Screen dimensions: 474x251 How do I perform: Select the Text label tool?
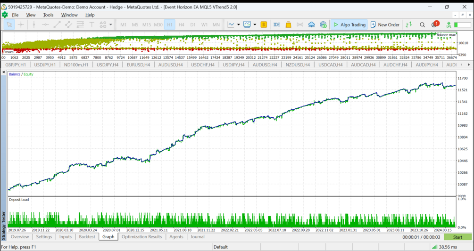91,25
